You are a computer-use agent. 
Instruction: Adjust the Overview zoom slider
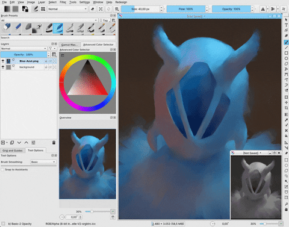tap(98, 211)
